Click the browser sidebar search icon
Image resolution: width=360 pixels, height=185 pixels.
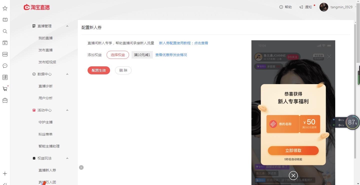[5, 31]
